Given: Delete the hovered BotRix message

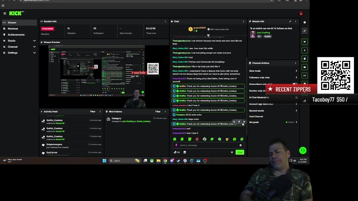Looking at the screenshot, I should click(244, 122).
